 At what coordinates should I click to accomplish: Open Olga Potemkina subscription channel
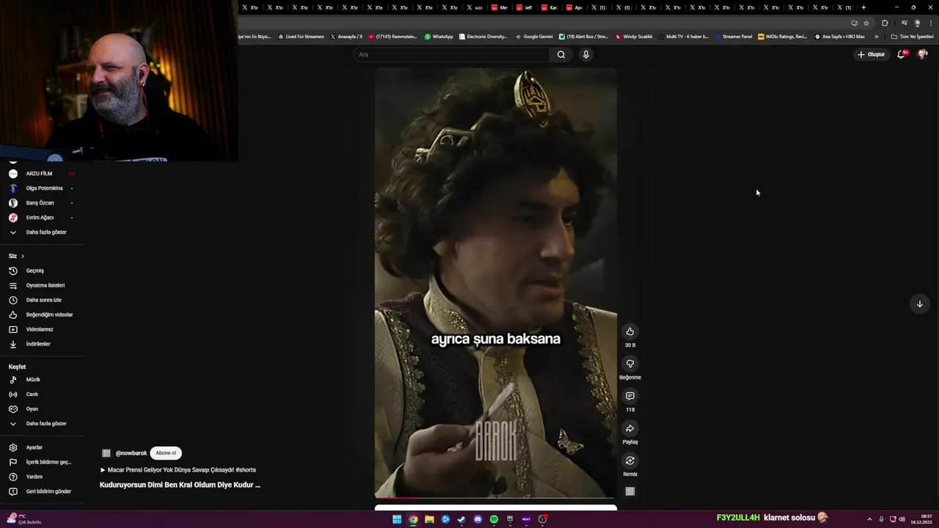[43, 188]
